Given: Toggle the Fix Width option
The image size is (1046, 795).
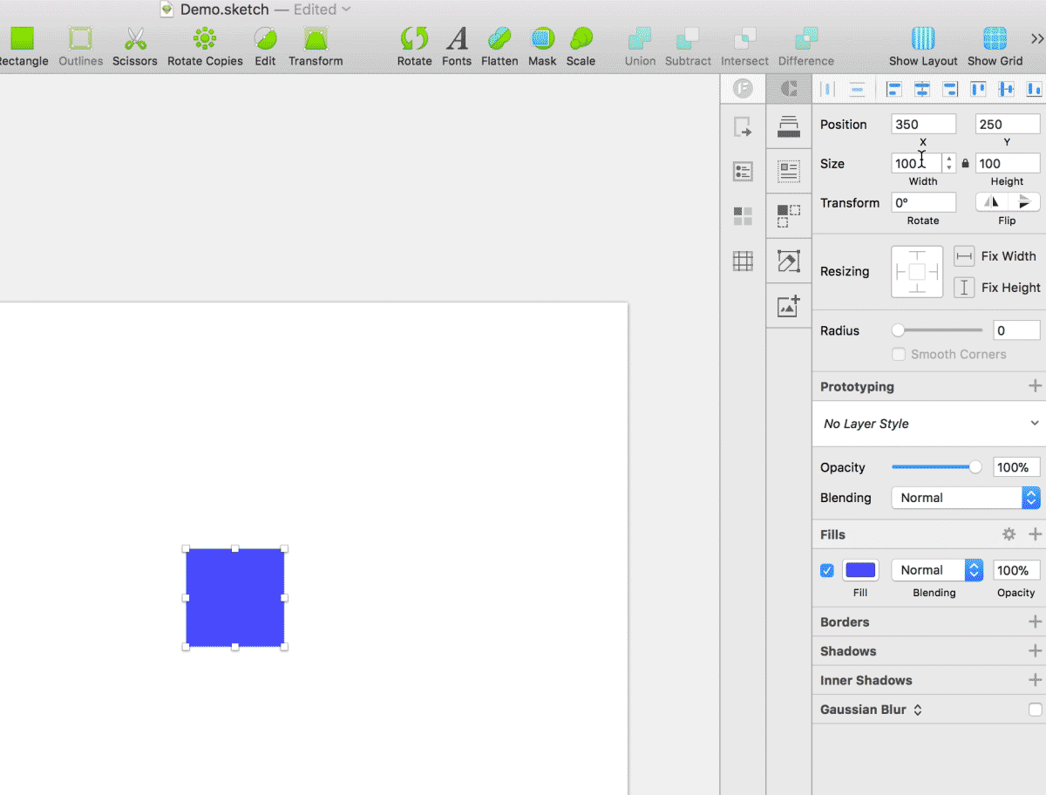Looking at the screenshot, I should [x=964, y=256].
